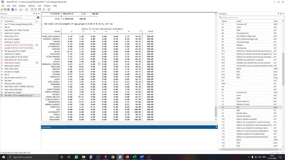The width and height of the screenshot is (285, 160).
Task: Open the Do-file Editor toolbar icon
Action: pyautogui.click(x=27, y=9)
